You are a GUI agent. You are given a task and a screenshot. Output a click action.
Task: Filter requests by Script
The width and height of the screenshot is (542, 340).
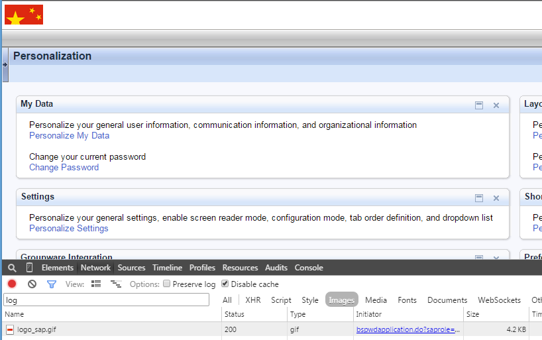pos(281,300)
